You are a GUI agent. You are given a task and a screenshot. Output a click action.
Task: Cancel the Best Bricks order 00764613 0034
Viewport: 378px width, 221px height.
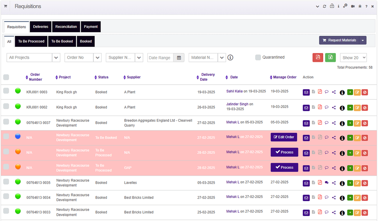pos(365,198)
